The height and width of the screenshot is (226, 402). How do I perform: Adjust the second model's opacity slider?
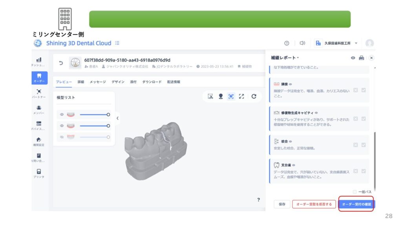(x=94, y=126)
